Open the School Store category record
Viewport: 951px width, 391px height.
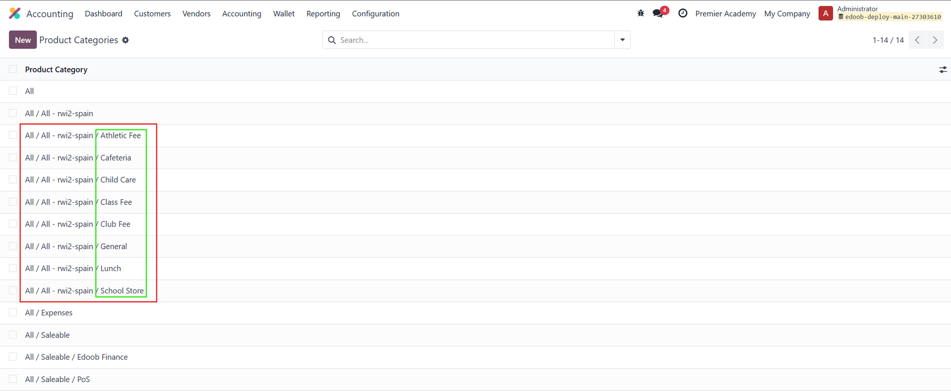[122, 291]
